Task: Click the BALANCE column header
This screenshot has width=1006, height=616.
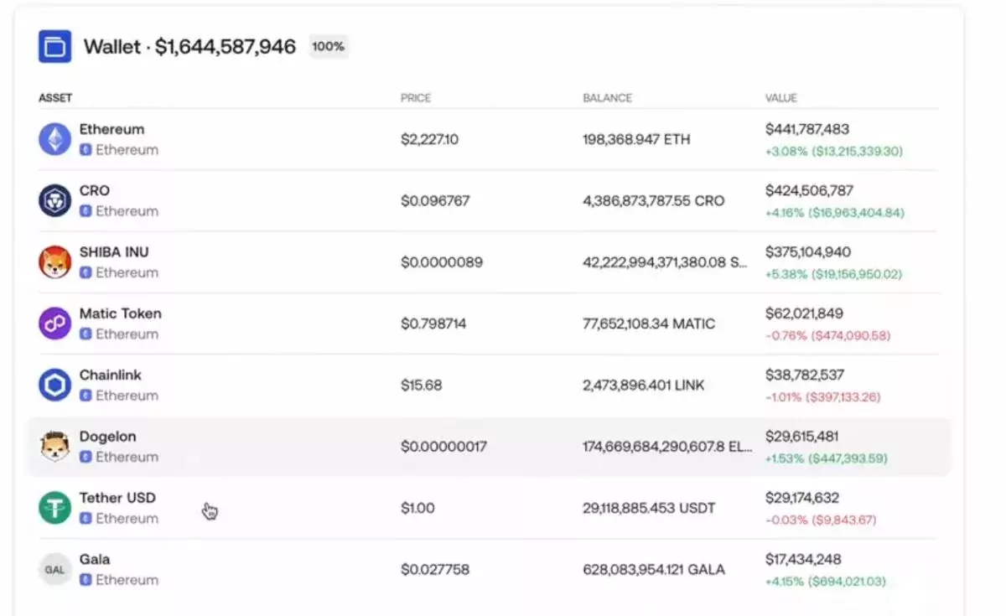Action: (608, 98)
